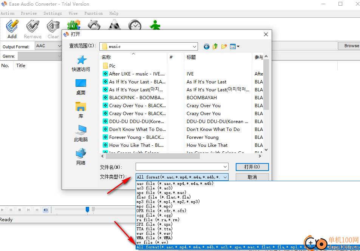Expand the Output Format AAC dropdown

tap(59, 46)
